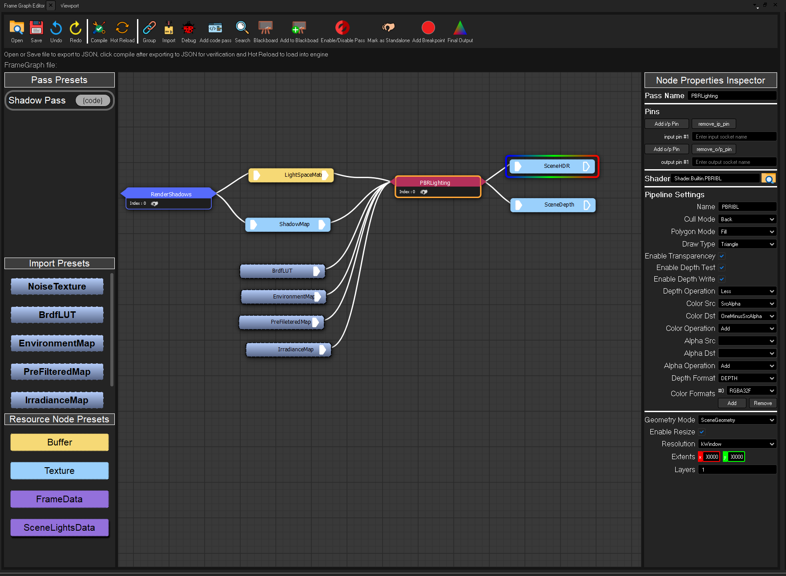Toggle Enable Transparency checkbox
This screenshot has width=786, height=576.
[722, 256]
